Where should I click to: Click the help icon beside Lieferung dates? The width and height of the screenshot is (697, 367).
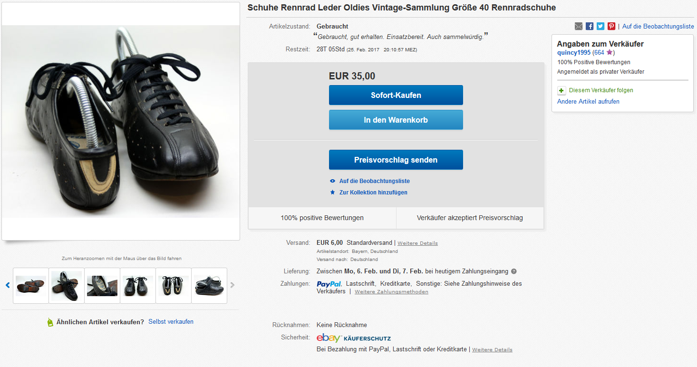pyautogui.click(x=513, y=271)
